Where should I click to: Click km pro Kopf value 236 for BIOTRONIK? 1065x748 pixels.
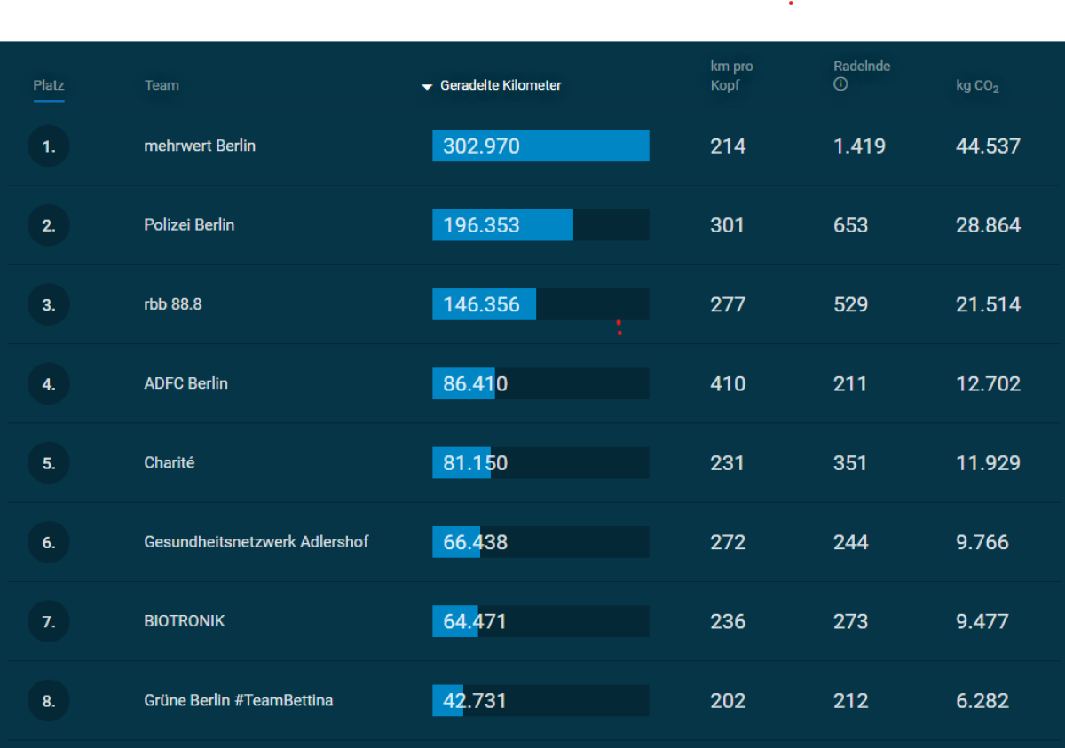click(728, 622)
